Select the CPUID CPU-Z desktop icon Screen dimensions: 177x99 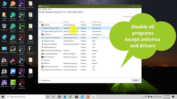[x=4, y=83]
